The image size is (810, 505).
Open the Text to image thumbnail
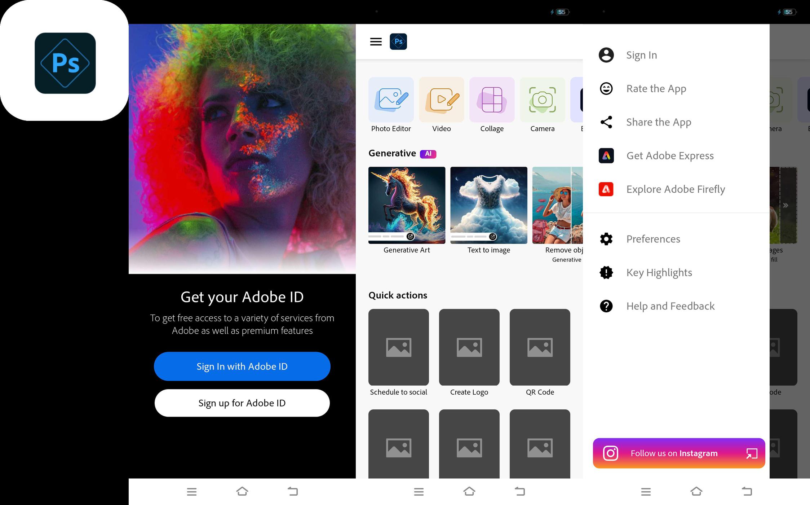pyautogui.click(x=488, y=205)
